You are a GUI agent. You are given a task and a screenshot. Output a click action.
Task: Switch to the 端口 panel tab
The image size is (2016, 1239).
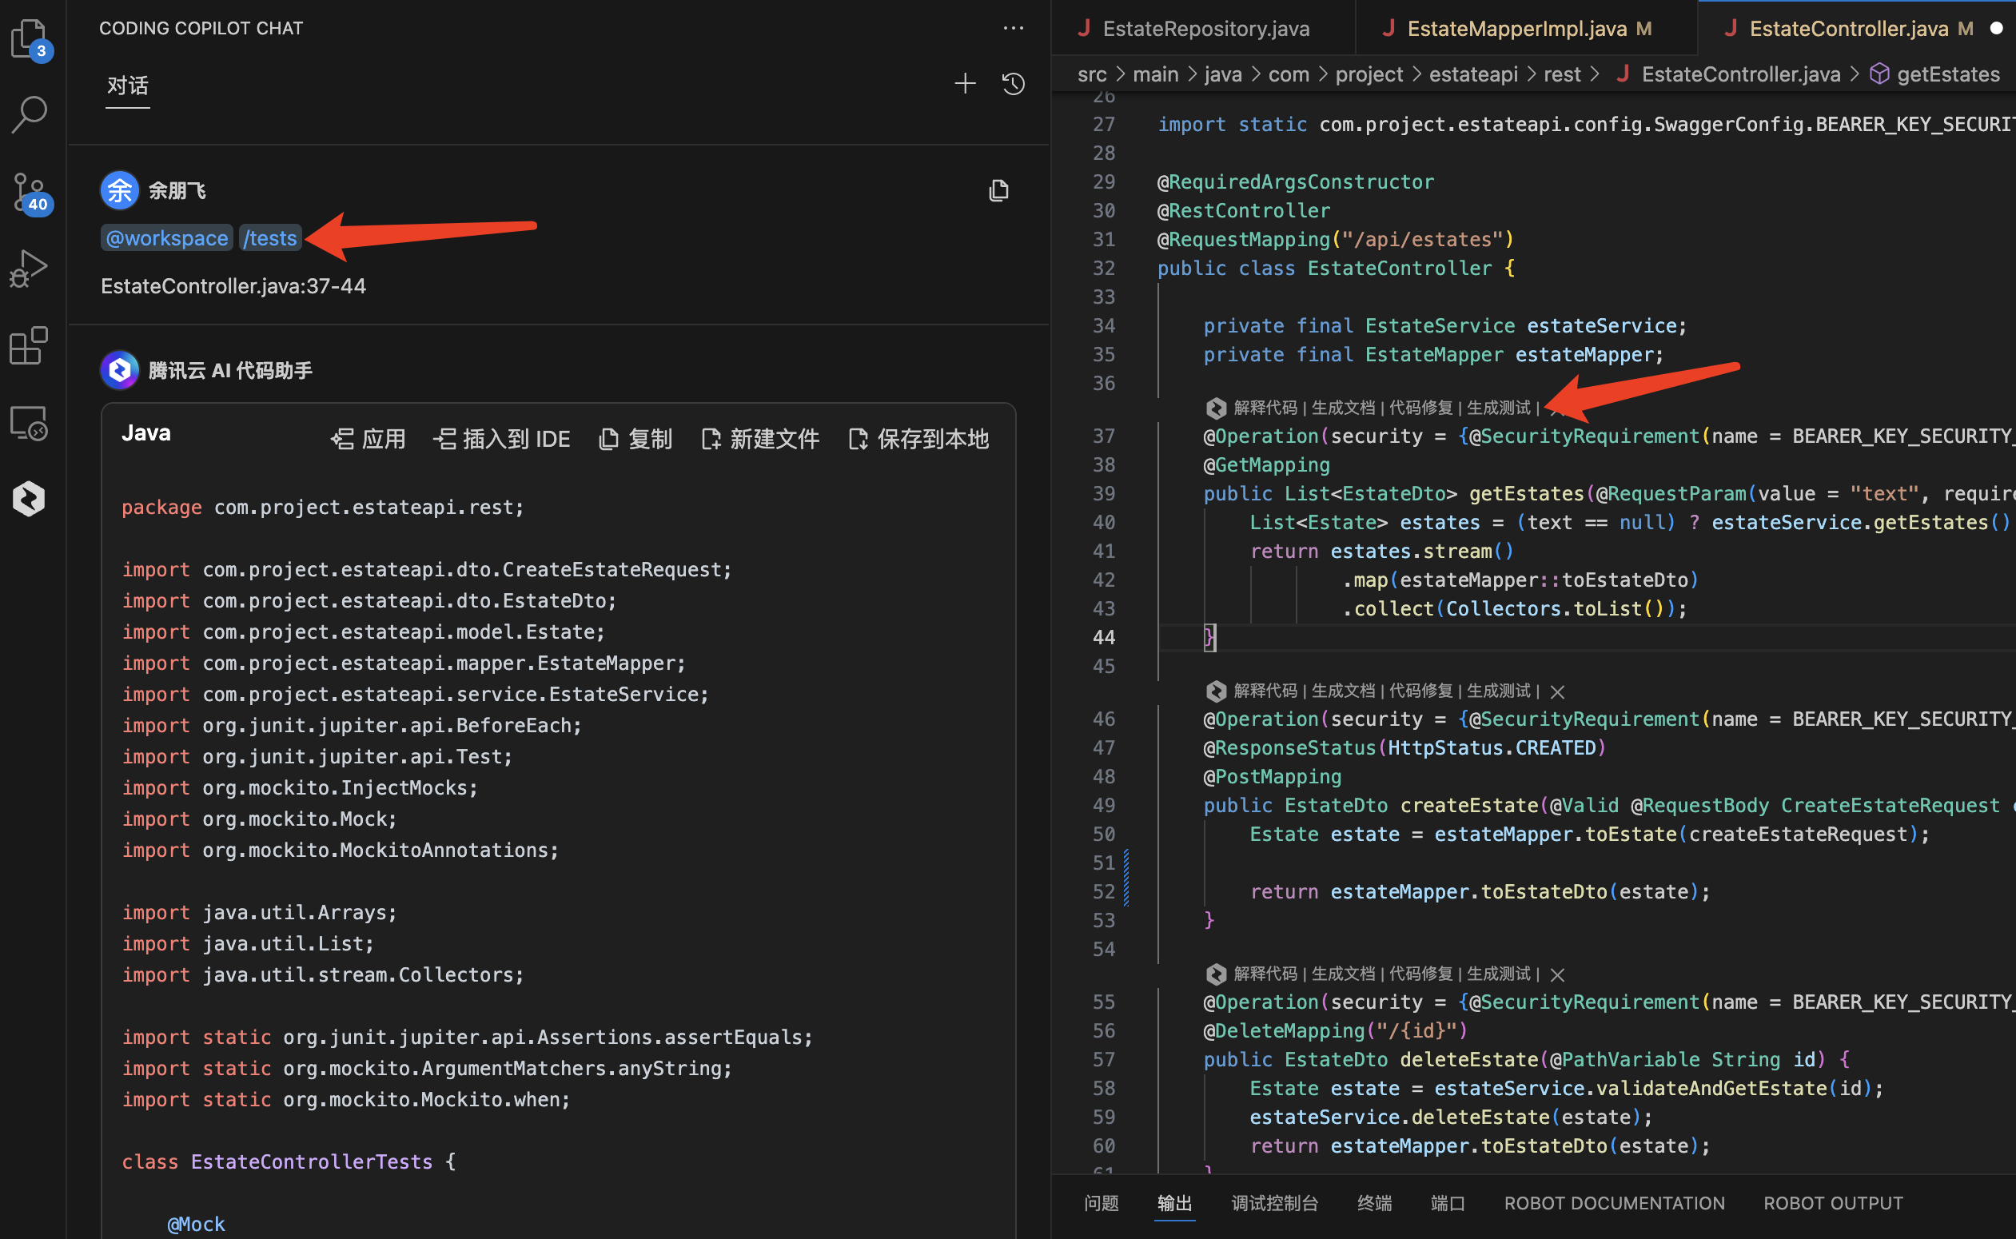click(1448, 1202)
